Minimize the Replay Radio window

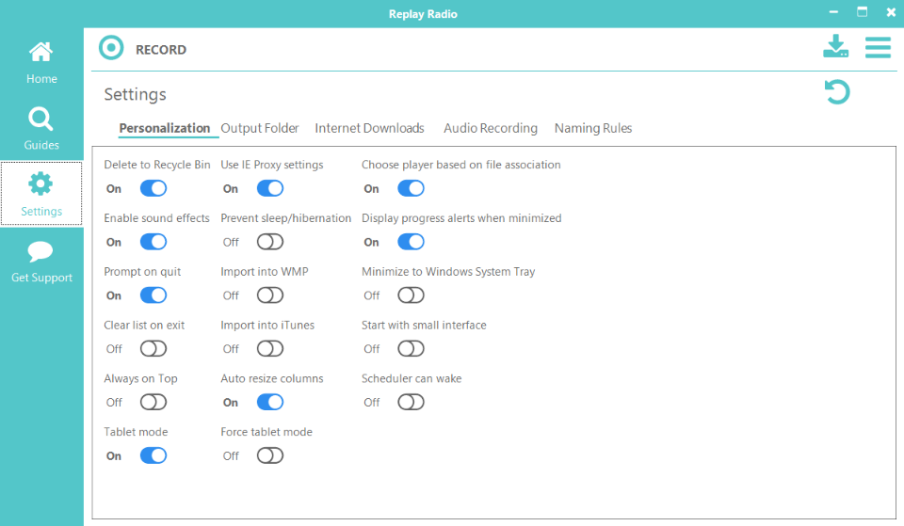click(833, 12)
